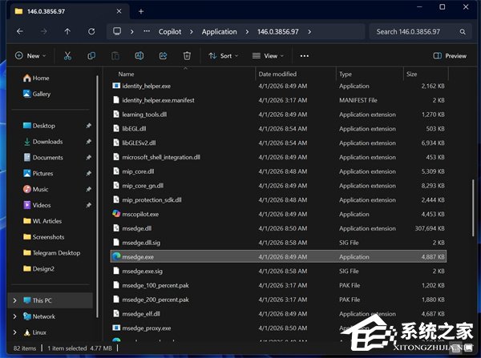
Task: Unpin Pictures using its pin icon
Action: pos(88,173)
